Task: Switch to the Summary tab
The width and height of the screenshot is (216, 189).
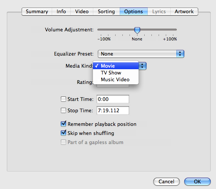Action: (37, 11)
